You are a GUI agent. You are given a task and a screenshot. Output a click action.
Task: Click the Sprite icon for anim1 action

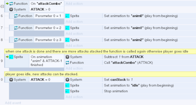coord(67,28)
